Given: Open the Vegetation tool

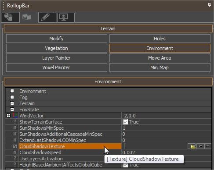Looking at the screenshot, I should (57, 48).
